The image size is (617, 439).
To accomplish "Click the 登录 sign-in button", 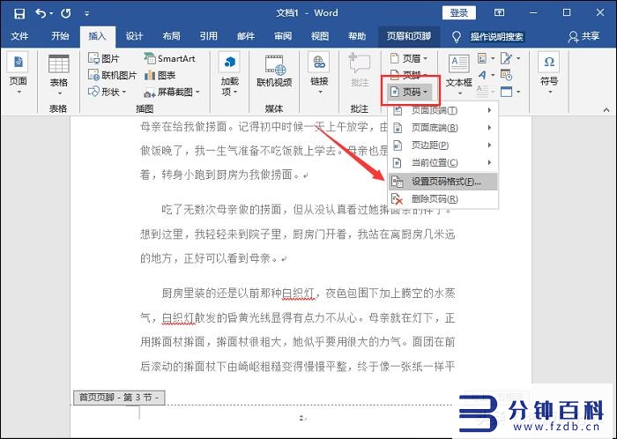I will click(459, 12).
